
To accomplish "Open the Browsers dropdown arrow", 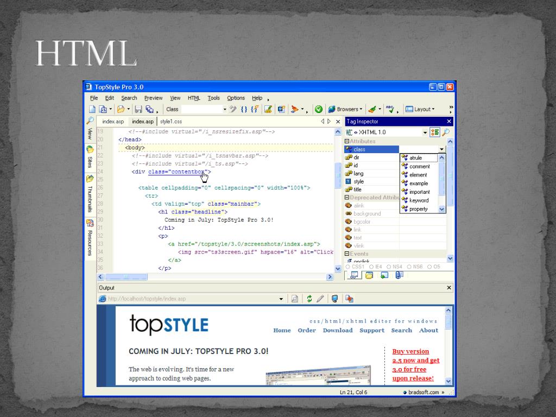I will pos(361,109).
